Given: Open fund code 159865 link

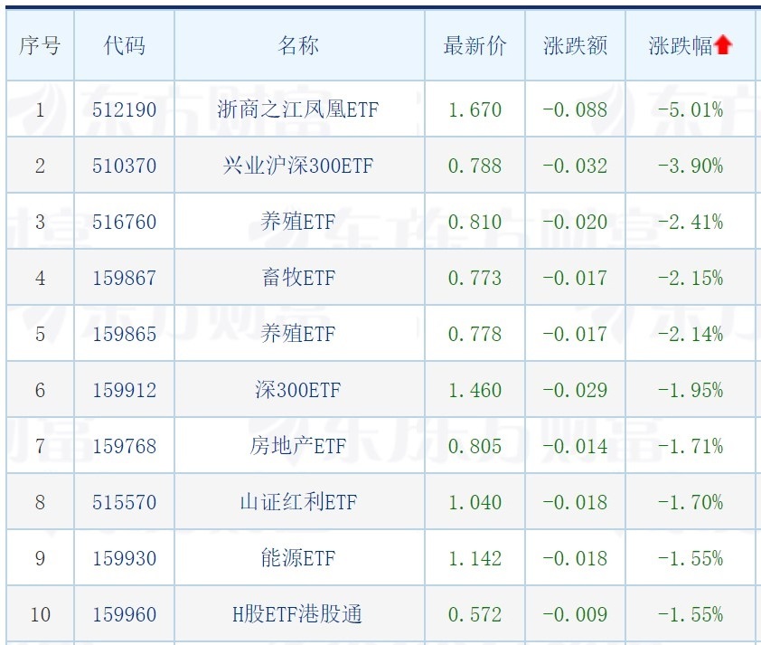Looking at the screenshot, I should (124, 334).
